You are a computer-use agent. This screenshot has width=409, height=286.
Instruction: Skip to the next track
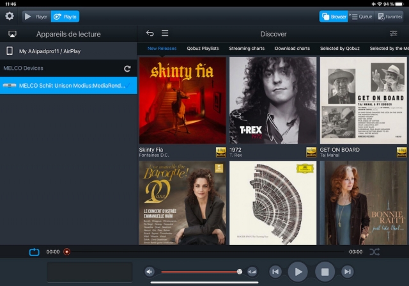click(348, 272)
